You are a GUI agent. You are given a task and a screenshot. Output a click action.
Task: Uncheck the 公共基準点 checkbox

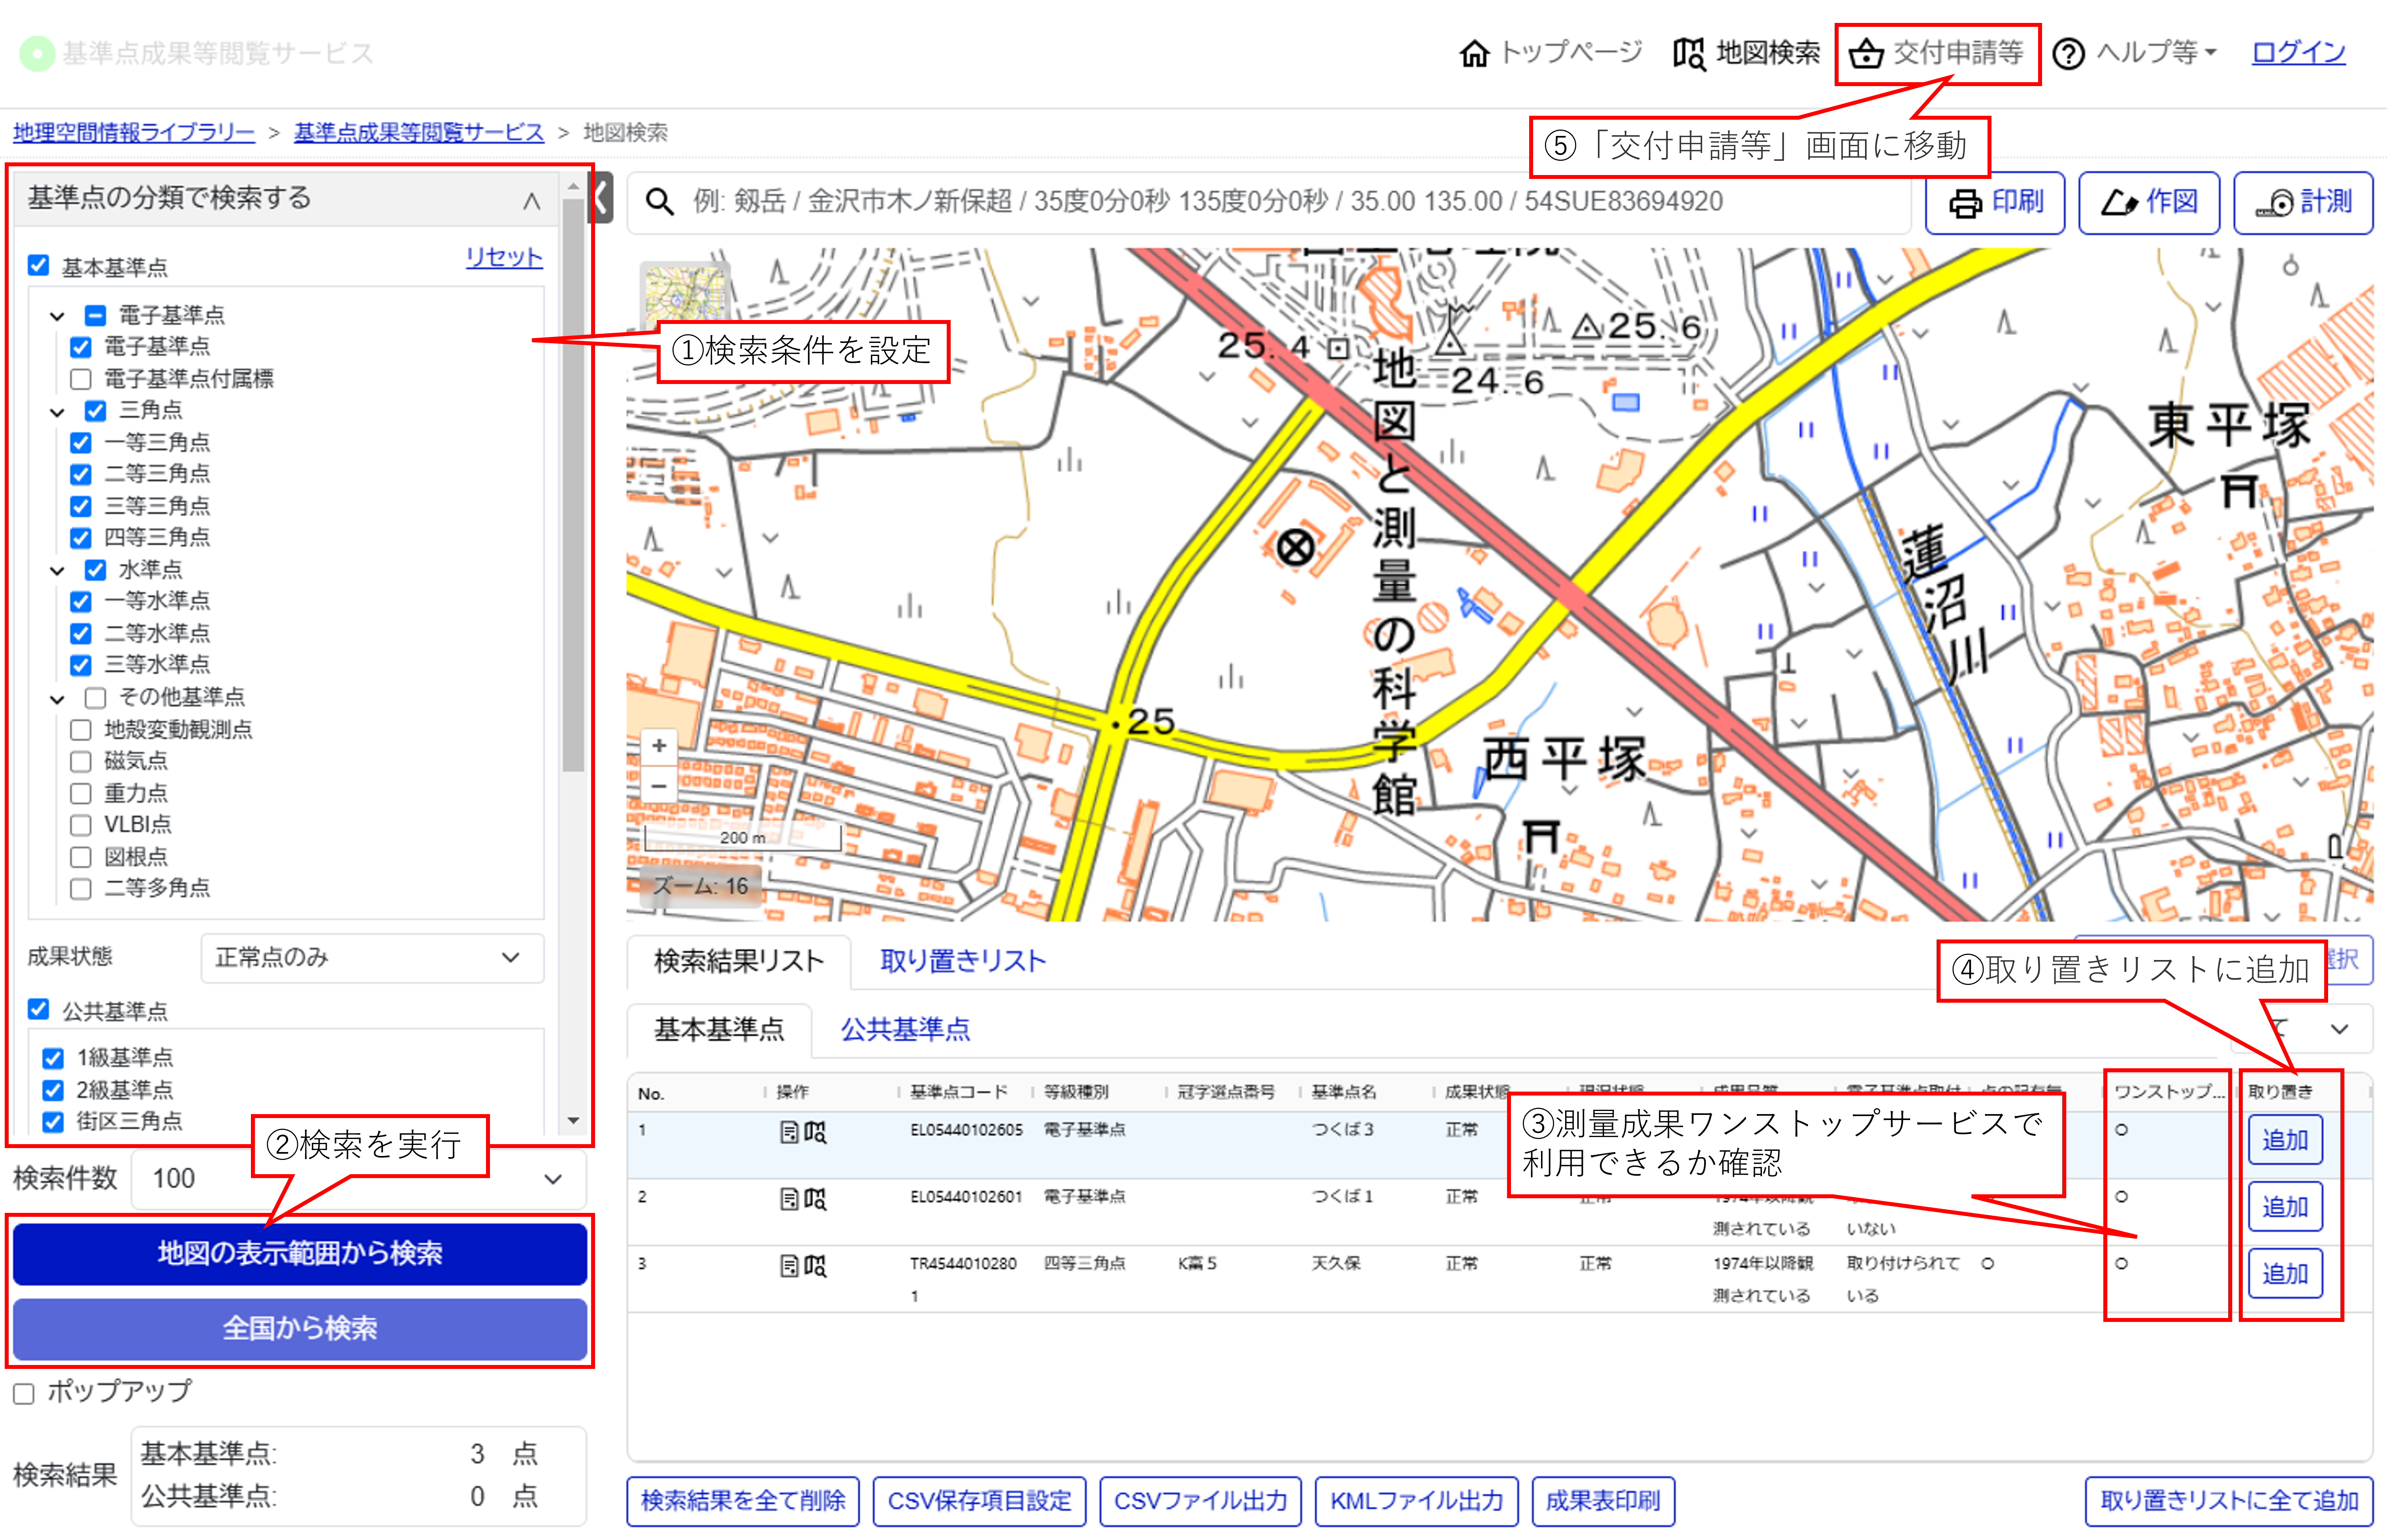(x=38, y=1009)
